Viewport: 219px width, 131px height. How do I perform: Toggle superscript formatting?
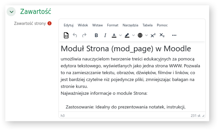click(x=153, y=35)
